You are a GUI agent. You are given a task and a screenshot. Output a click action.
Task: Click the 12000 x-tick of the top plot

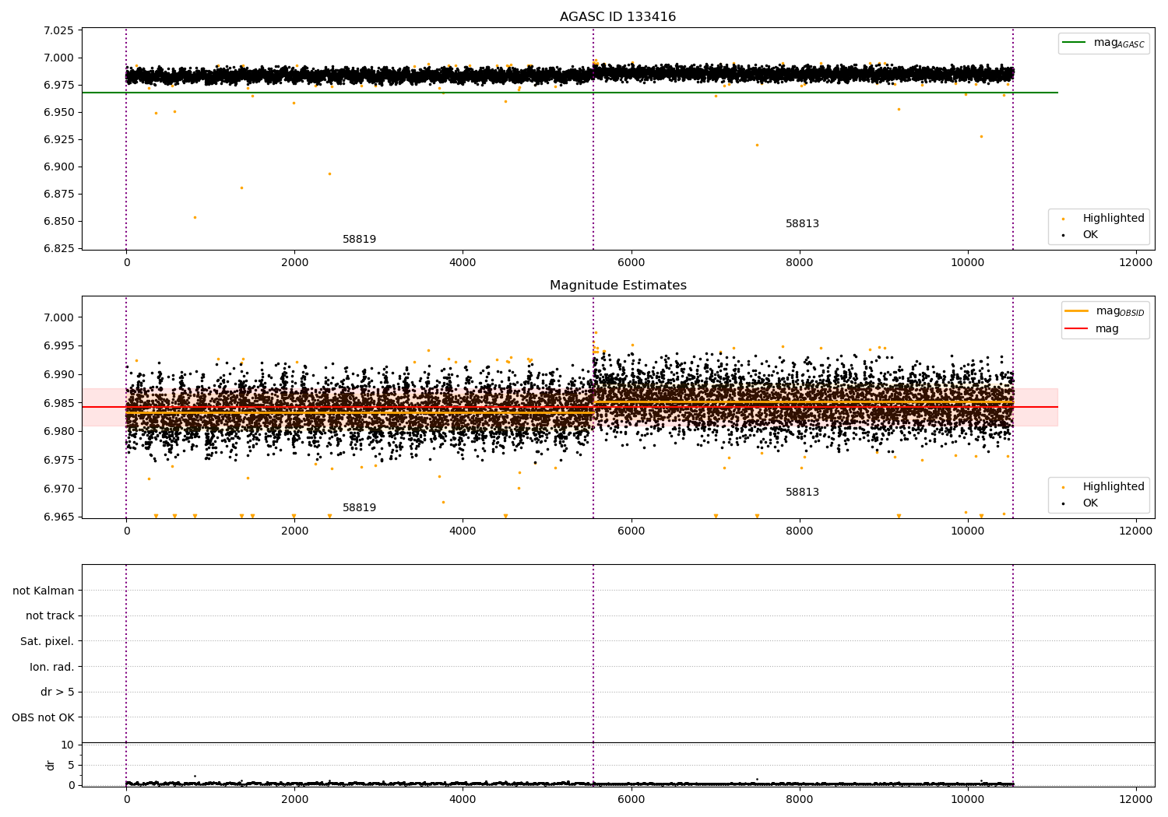click(1135, 263)
